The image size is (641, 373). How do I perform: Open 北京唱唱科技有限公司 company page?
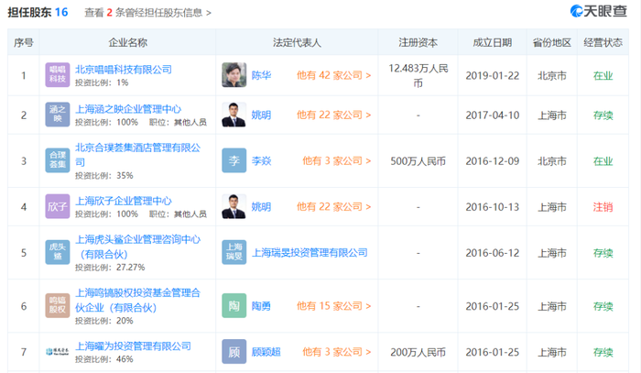click(124, 69)
